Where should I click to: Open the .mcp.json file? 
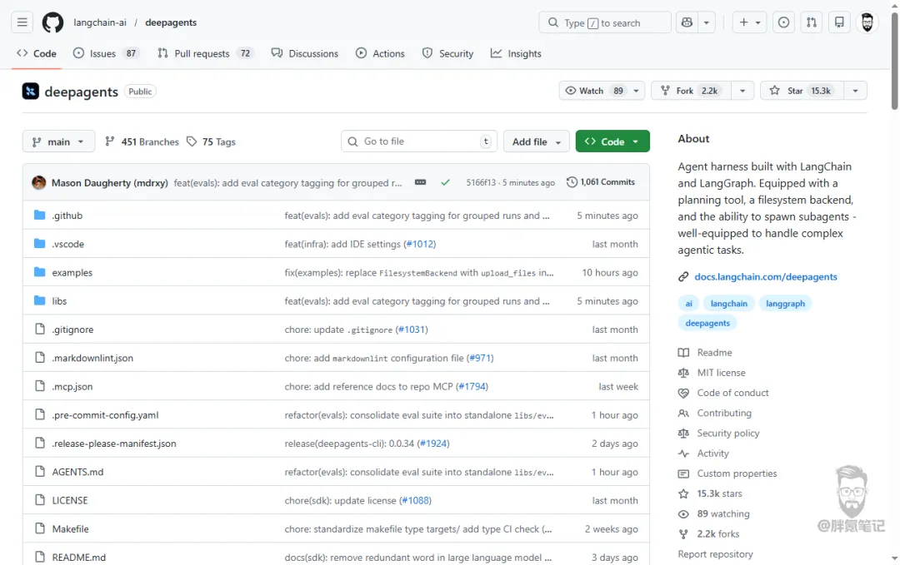pyautogui.click(x=72, y=386)
